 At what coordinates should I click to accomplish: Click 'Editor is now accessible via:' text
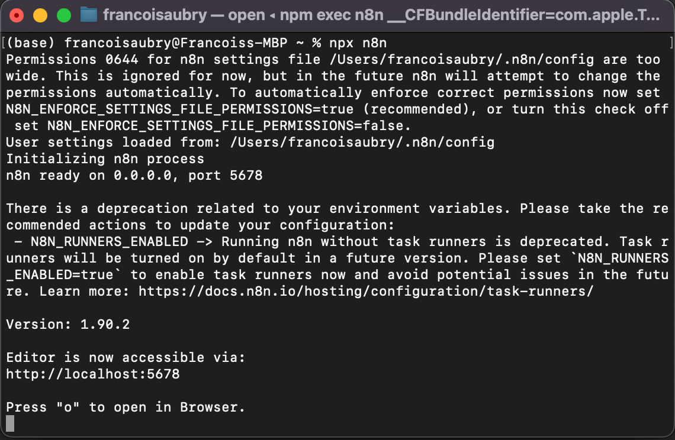pyautogui.click(x=126, y=357)
